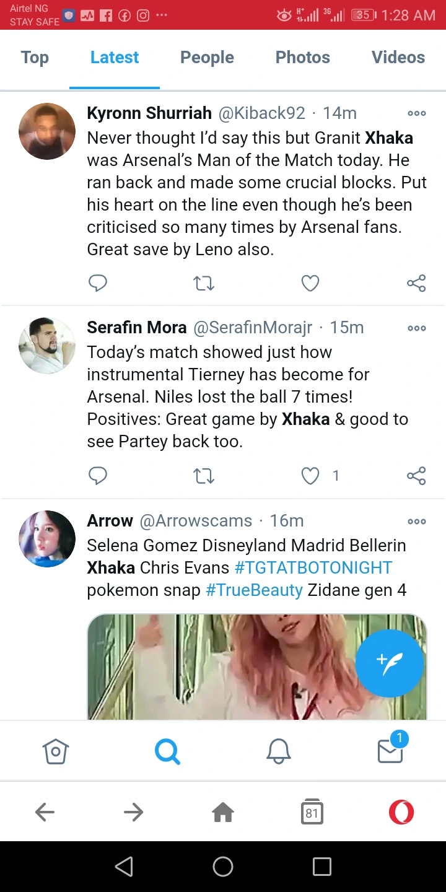
Task: Open the notifications bell
Action: pyautogui.click(x=279, y=751)
